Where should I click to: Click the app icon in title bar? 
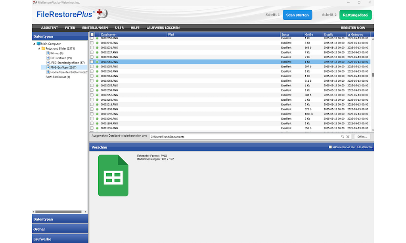[x=35, y=3]
